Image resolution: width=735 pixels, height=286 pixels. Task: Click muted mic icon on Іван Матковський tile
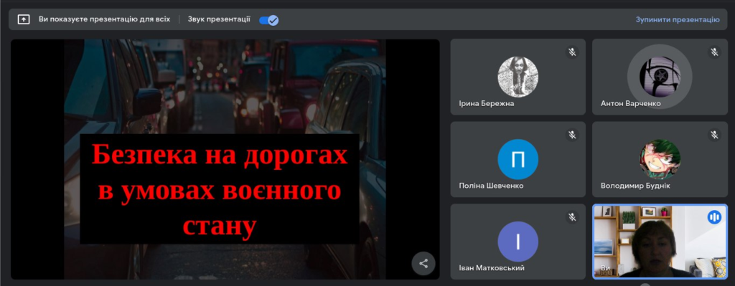(x=572, y=216)
